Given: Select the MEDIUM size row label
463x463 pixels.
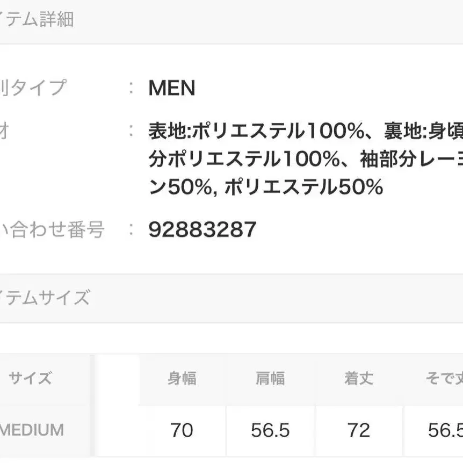Looking at the screenshot, I should 32,430.
